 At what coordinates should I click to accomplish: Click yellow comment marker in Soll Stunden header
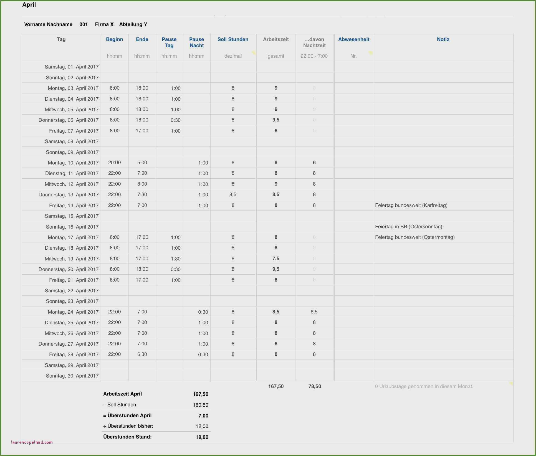pyautogui.click(x=254, y=53)
